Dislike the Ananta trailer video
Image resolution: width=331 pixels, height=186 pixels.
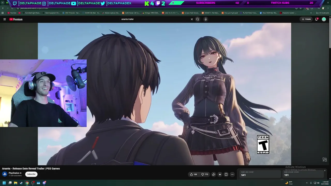point(205,174)
